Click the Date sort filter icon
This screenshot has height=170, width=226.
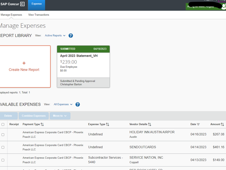pyautogui.click(x=198, y=124)
